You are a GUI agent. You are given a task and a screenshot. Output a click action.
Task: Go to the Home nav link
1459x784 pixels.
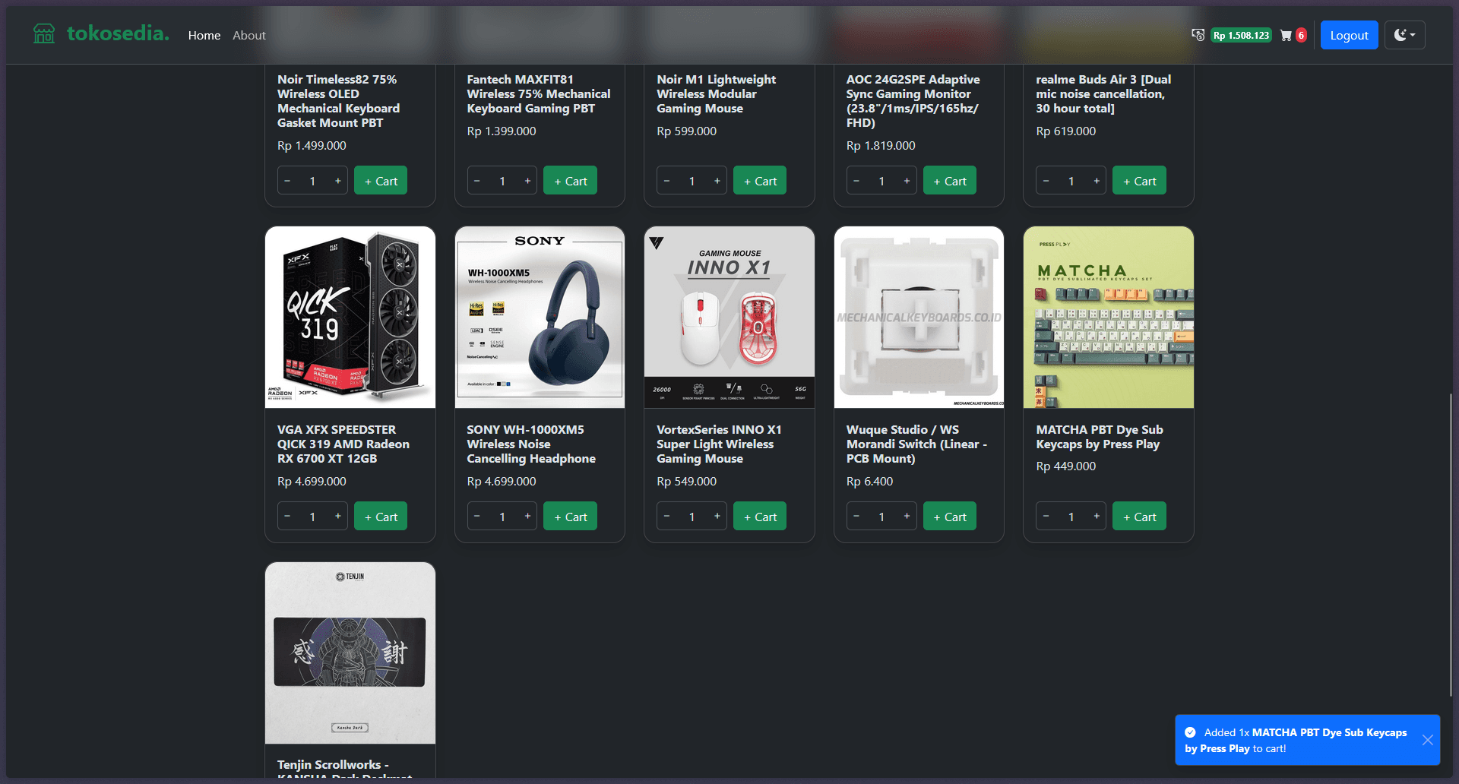click(204, 36)
